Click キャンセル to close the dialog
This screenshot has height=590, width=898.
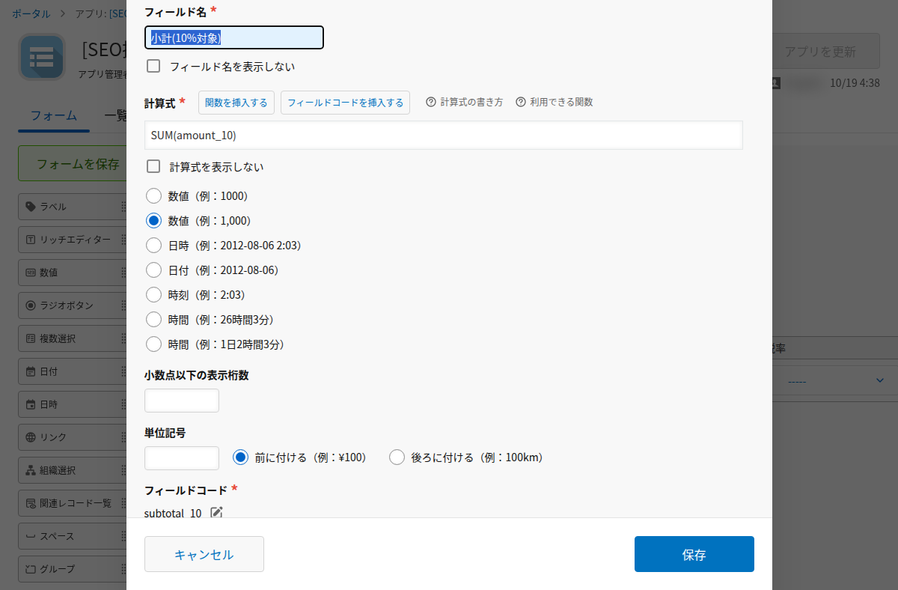(204, 554)
